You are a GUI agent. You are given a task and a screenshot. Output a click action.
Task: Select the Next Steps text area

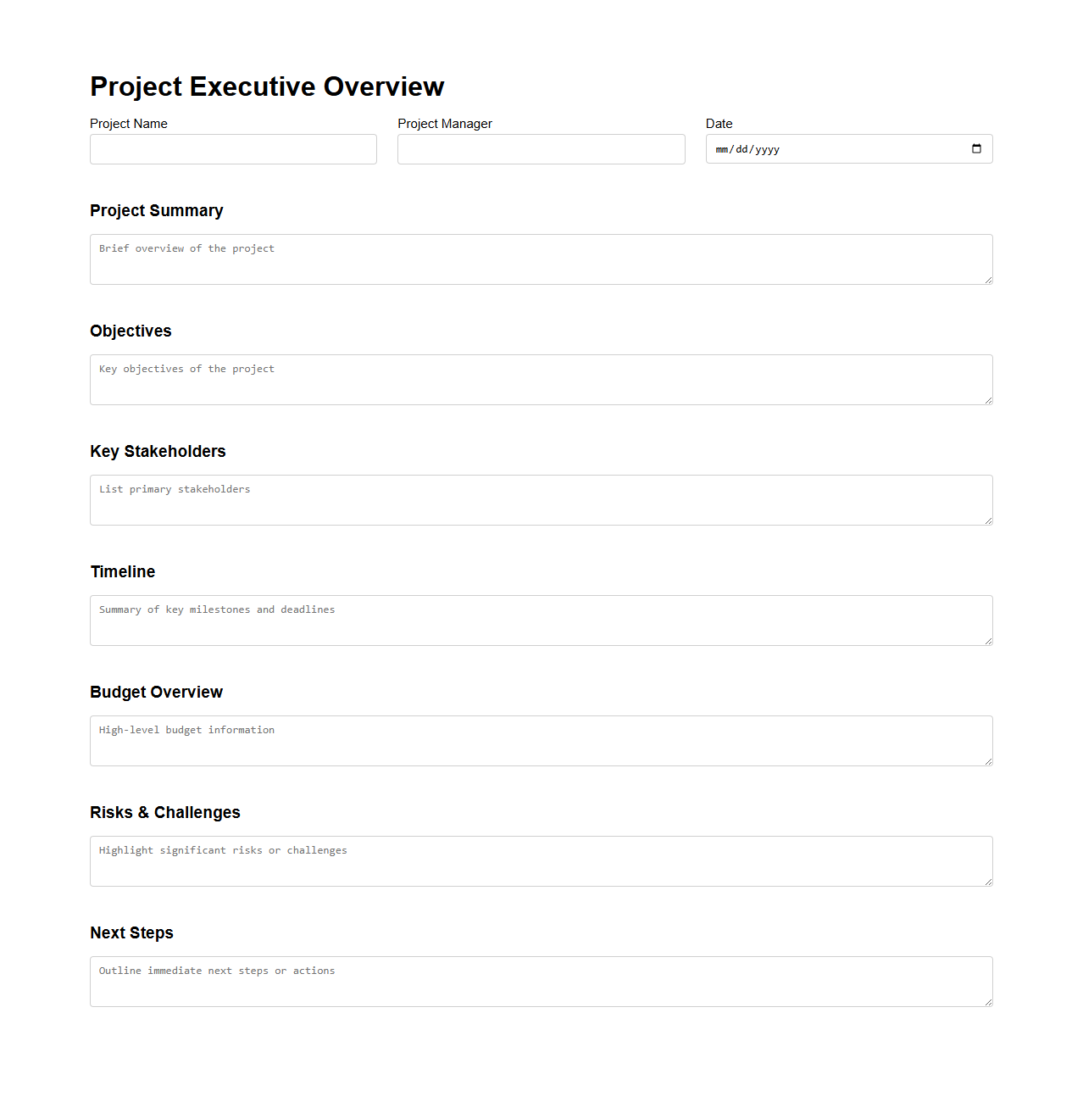[x=541, y=981]
